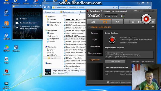The image size is (161, 91).
Task: Click webcam preview thumbnail next to disk size
Action: [x=123, y=16]
